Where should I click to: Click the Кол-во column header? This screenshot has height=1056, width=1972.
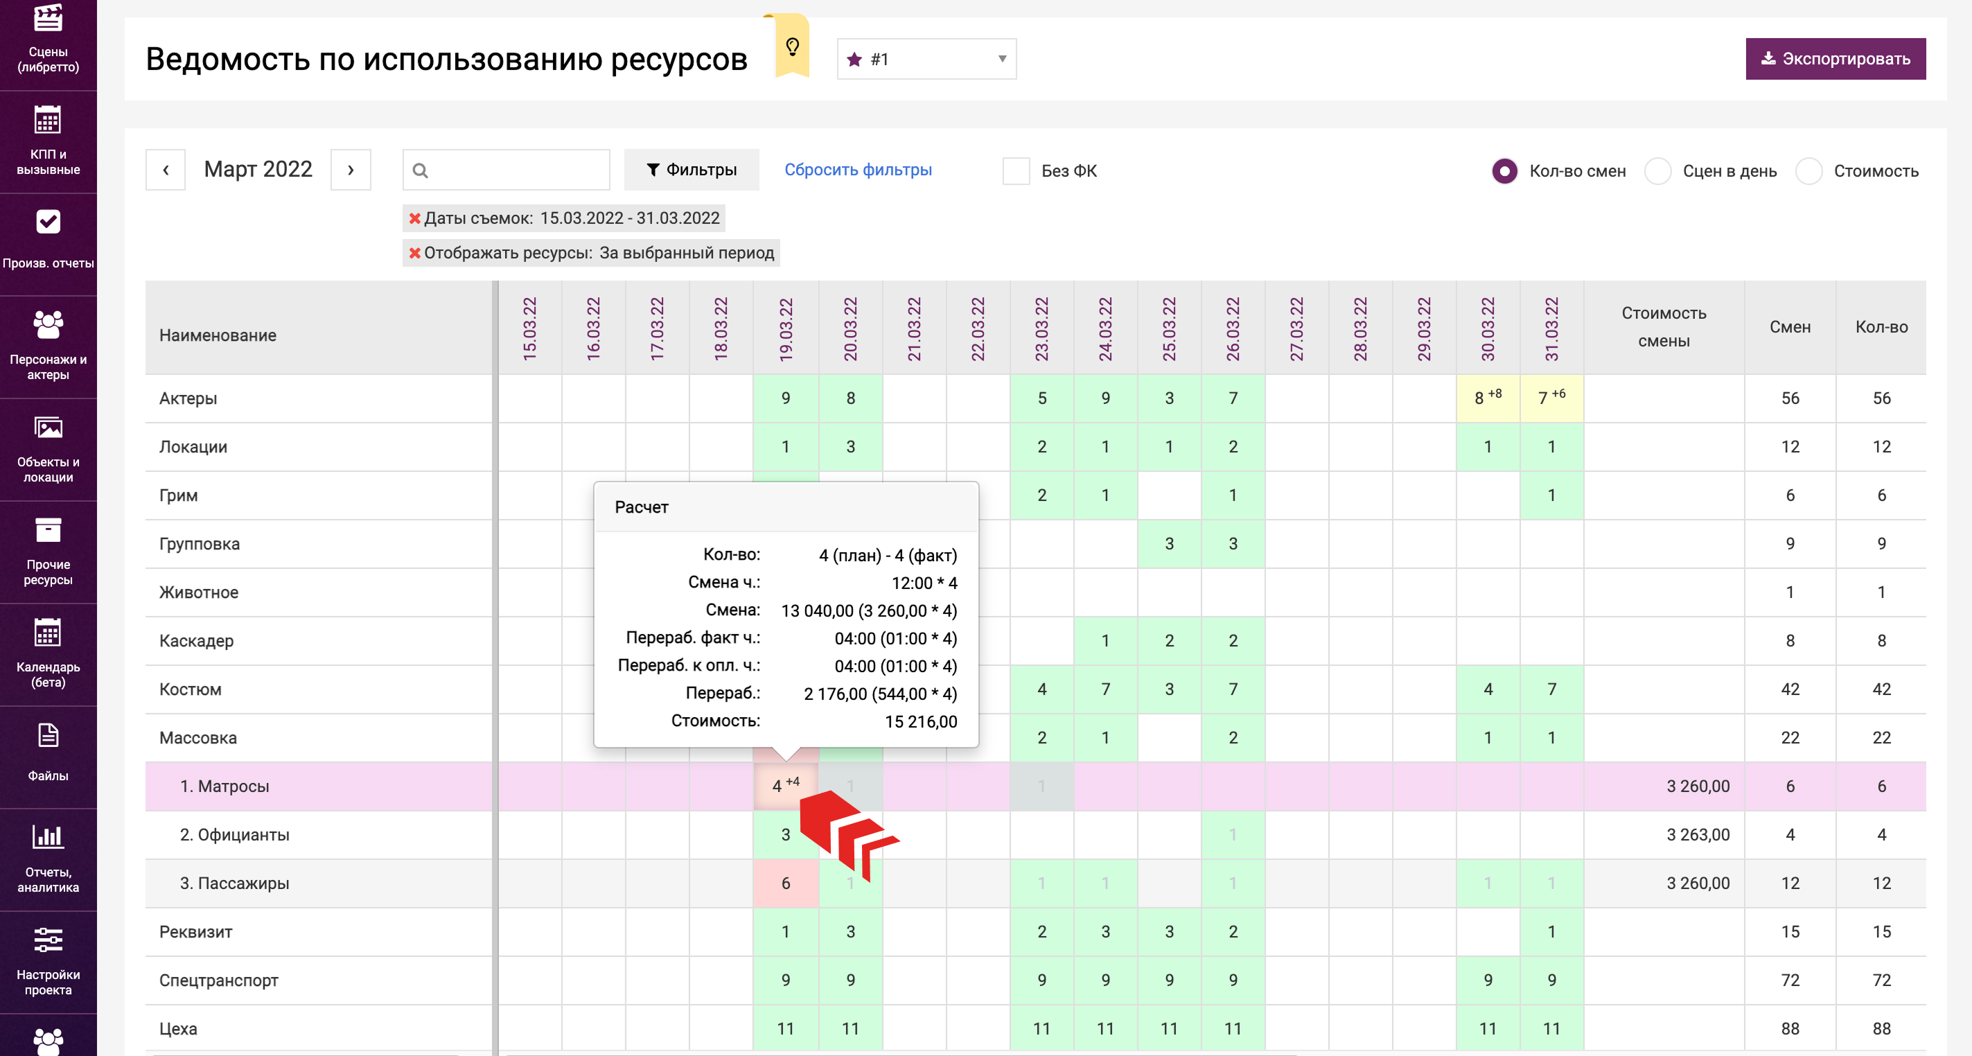pos(1881,327)
